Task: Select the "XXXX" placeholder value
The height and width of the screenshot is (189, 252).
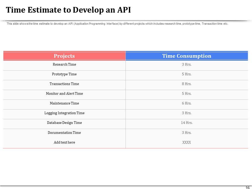Action: click(187, 143)
